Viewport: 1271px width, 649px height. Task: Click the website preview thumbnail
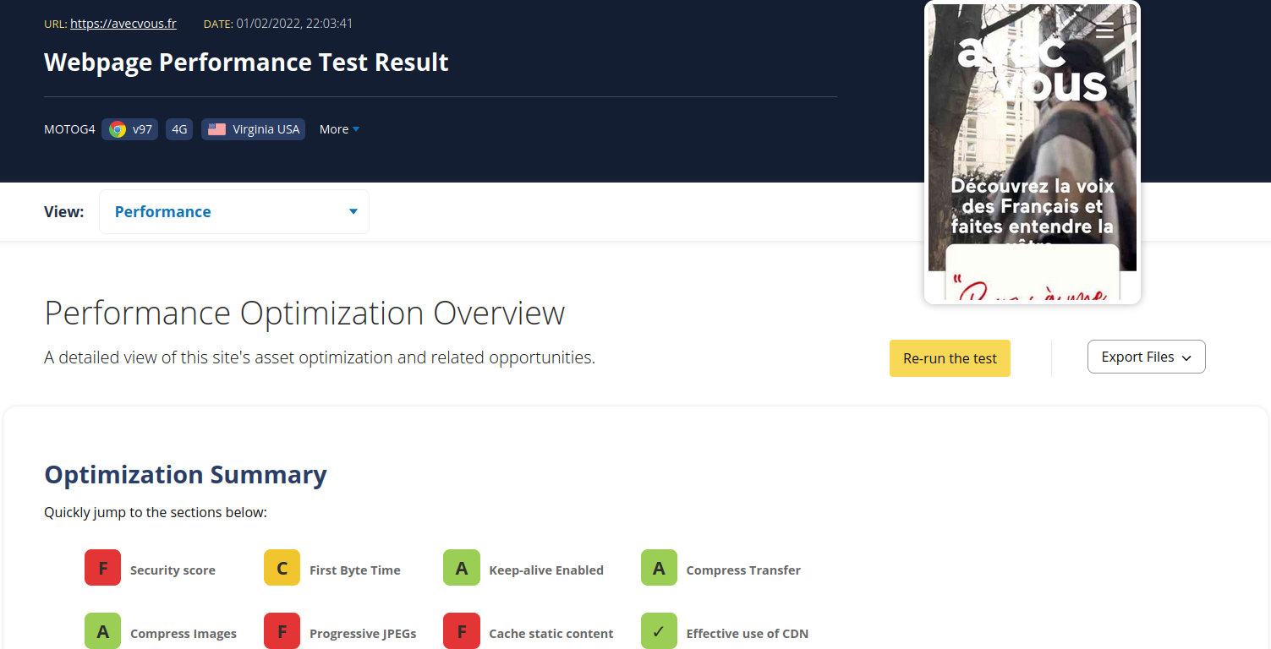(x=1032, y=152)
